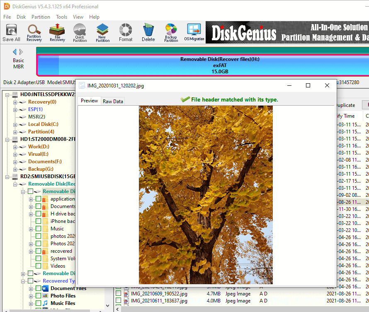This screenshot has height=312, width=369.
Task: Tick the checkbox for Videos folder
Action: [39, 266]
